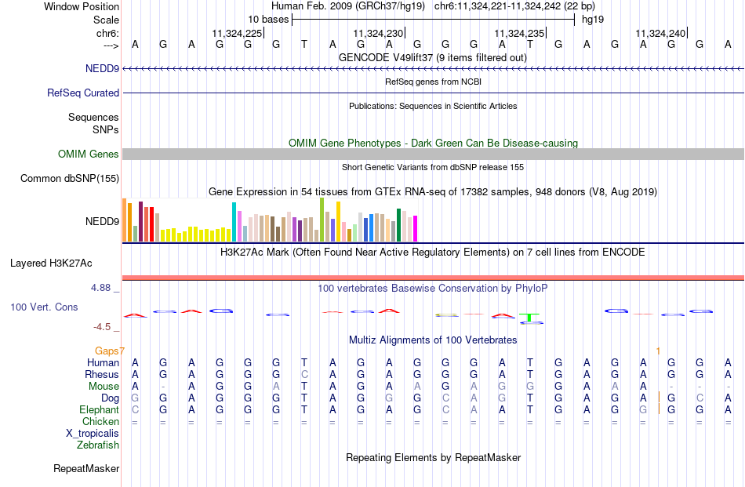The image size is (745, 487).
Task: Open the 100 Vert. Cons track label
Action: (44, 307)
